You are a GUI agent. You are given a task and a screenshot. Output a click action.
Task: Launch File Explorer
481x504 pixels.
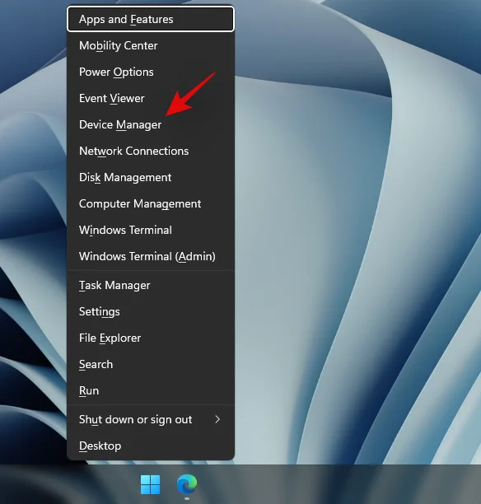(x=151, y=338)
